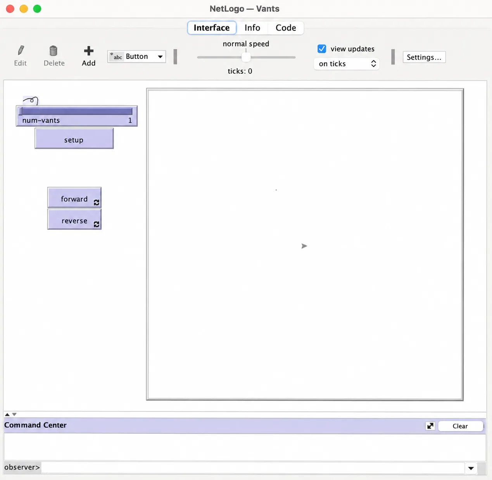
Task: Click the ticks: 0 counter text
Action: coord(240,71)
